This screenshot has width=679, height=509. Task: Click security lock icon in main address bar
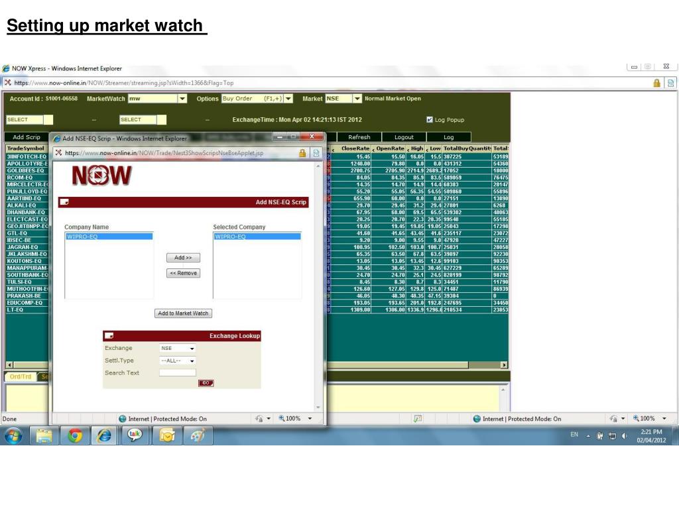tap(656, 83)
